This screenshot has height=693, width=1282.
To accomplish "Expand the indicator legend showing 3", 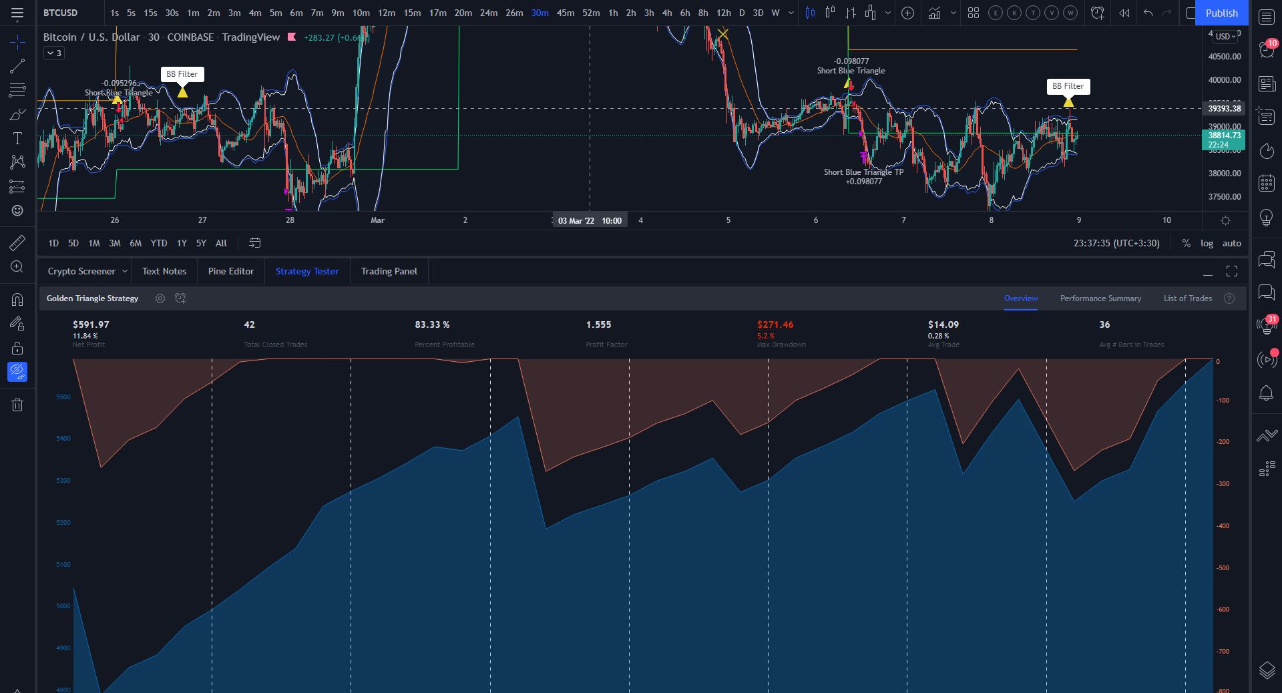I will click(x=54, y=53).
